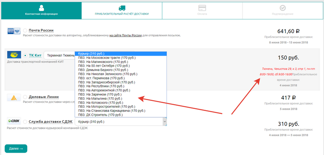Select Служба доставки СДЭК radio button
The width and height of the screenshot is (324, 155).
[25, 122]
